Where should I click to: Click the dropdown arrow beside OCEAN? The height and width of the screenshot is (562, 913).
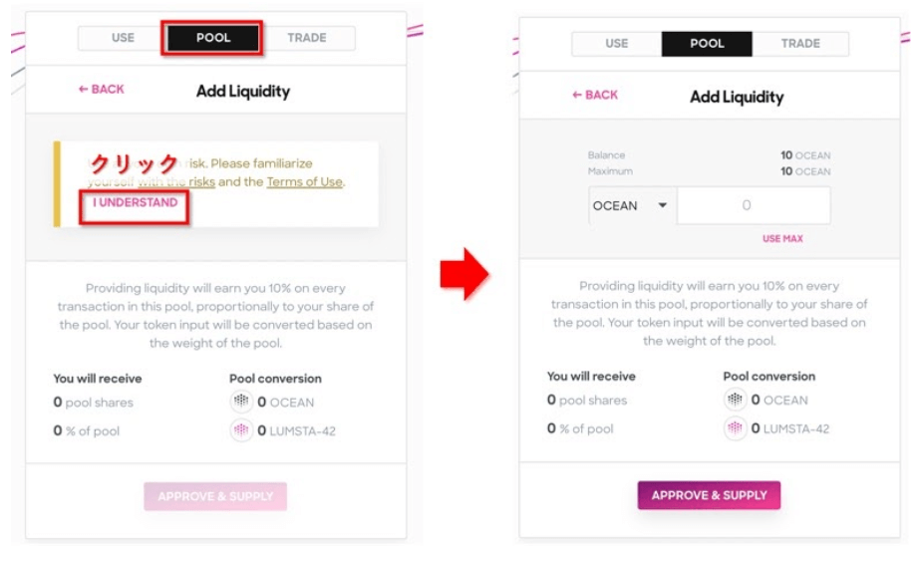[x=662, y=205]
